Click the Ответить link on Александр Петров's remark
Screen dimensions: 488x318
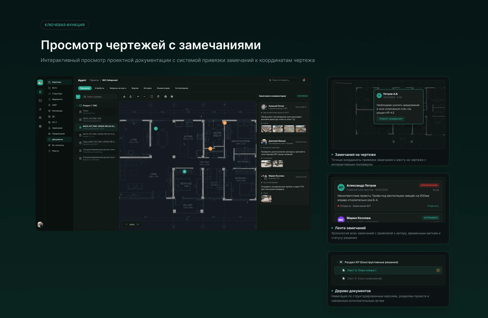(x=433, y=206)
